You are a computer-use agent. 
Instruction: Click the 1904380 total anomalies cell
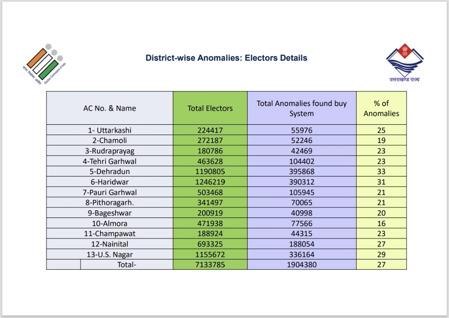click(302, 264)
